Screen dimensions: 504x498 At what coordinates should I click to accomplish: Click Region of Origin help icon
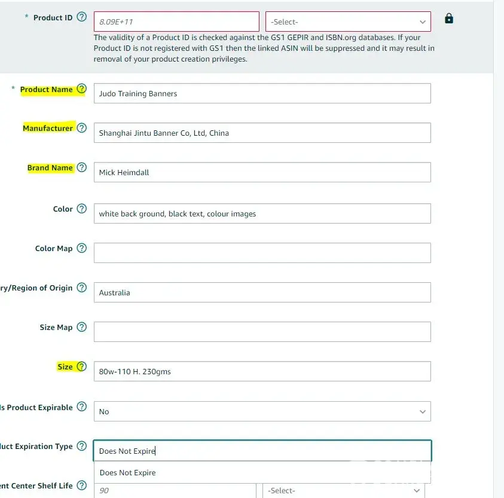(82, 288)
